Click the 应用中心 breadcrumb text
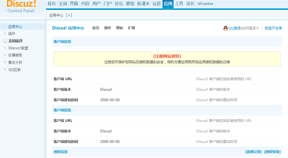This screenshot has width=288, height=158. click(56, 15)
